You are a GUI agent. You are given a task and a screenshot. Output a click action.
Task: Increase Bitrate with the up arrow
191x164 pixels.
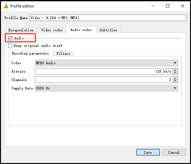pyautogui.click(x=175, y=70)
